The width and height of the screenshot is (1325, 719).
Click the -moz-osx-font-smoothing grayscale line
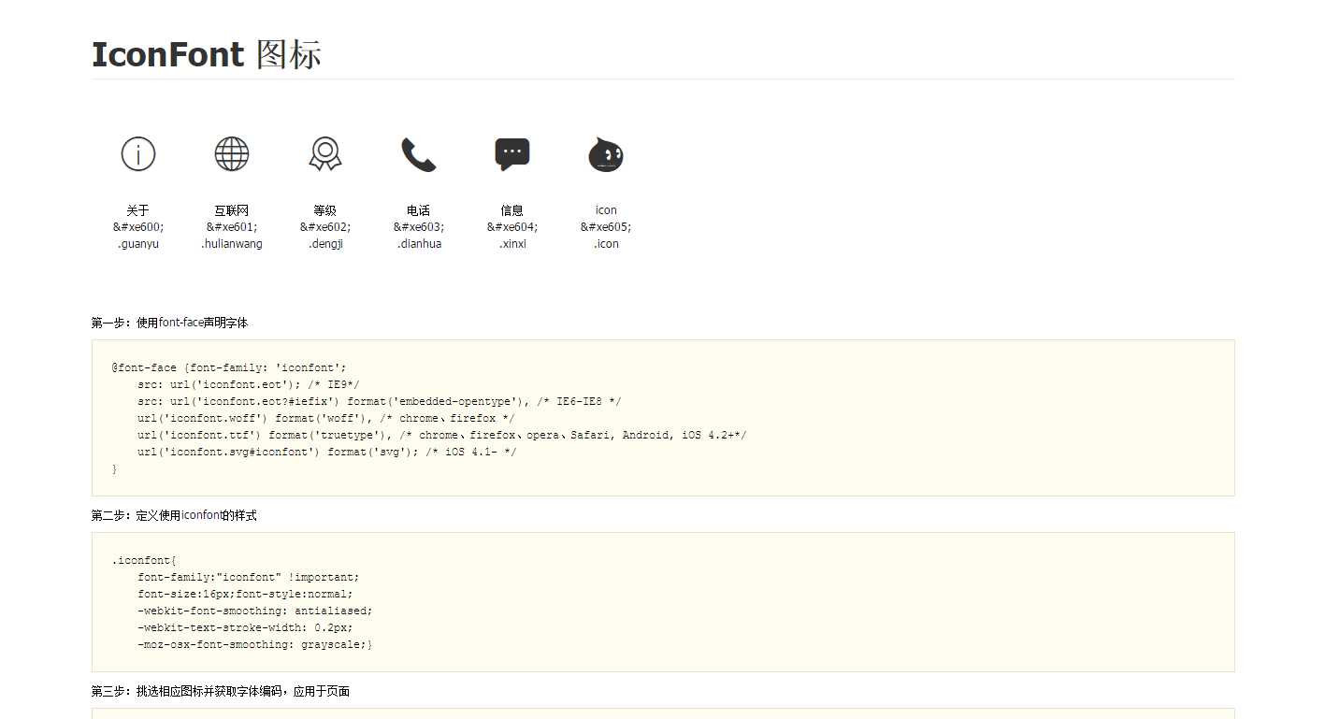pos(255,644)
